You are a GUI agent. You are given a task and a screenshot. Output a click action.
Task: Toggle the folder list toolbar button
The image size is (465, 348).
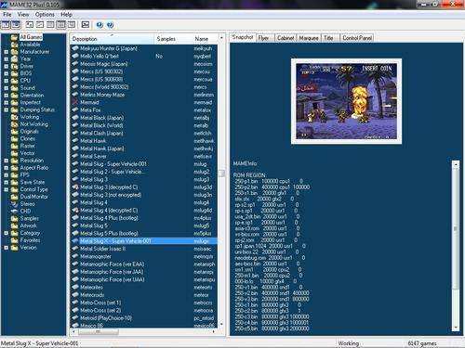tap(6, 25)
